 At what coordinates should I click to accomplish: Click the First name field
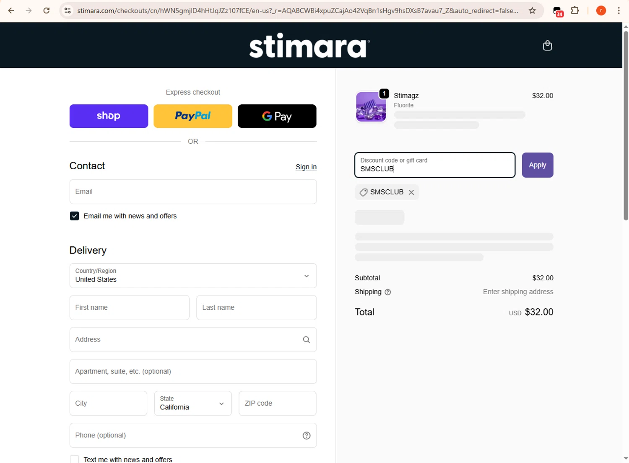pos(129,308)
